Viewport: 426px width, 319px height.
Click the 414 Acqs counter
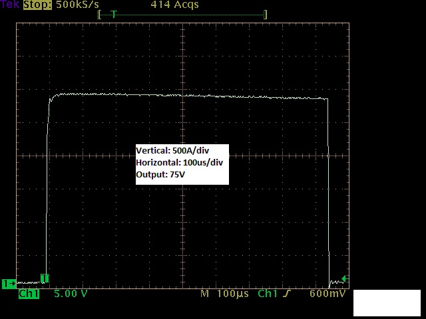coord(174,5)
